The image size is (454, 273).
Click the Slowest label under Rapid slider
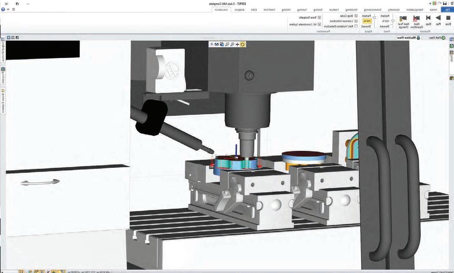366,26
